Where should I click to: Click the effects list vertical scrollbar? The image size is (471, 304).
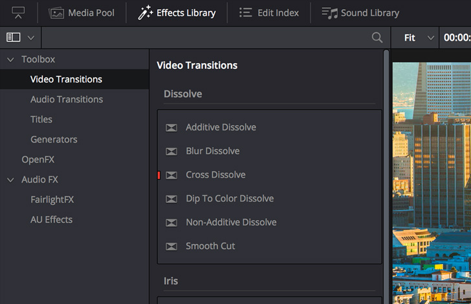[386, 177]
